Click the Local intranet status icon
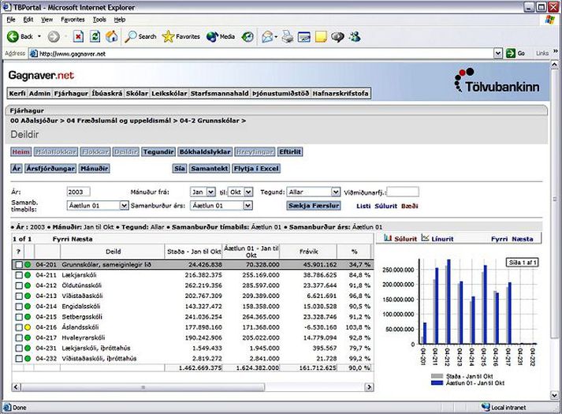The width and height of the screenshot is (562, 414). [x=486, y=407]
